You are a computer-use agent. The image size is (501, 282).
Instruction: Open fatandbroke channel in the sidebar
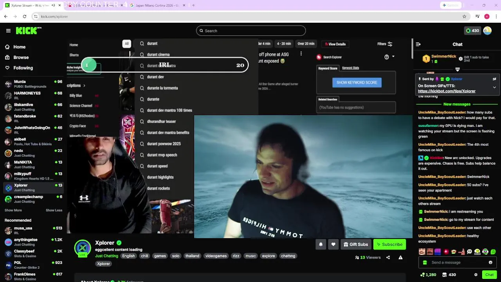33,118
